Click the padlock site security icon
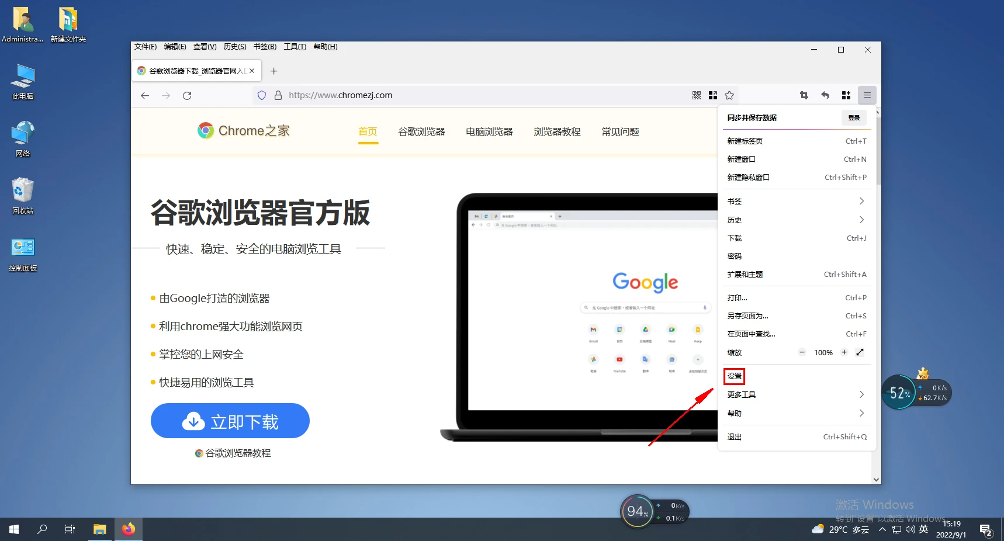 click(x=278, y=95)
